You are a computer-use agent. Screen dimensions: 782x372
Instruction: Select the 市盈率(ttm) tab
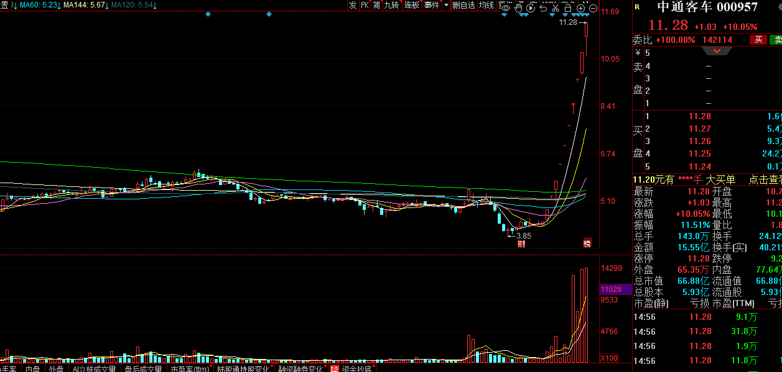pyautogui.click(x=190, y=368)
